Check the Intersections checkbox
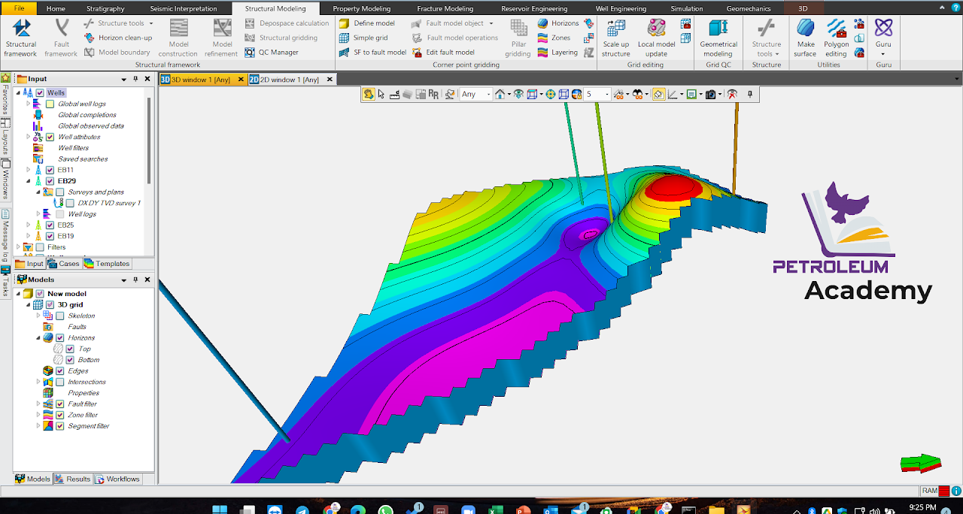The height and width of the screenshot is (514, 963). [60, 382]
